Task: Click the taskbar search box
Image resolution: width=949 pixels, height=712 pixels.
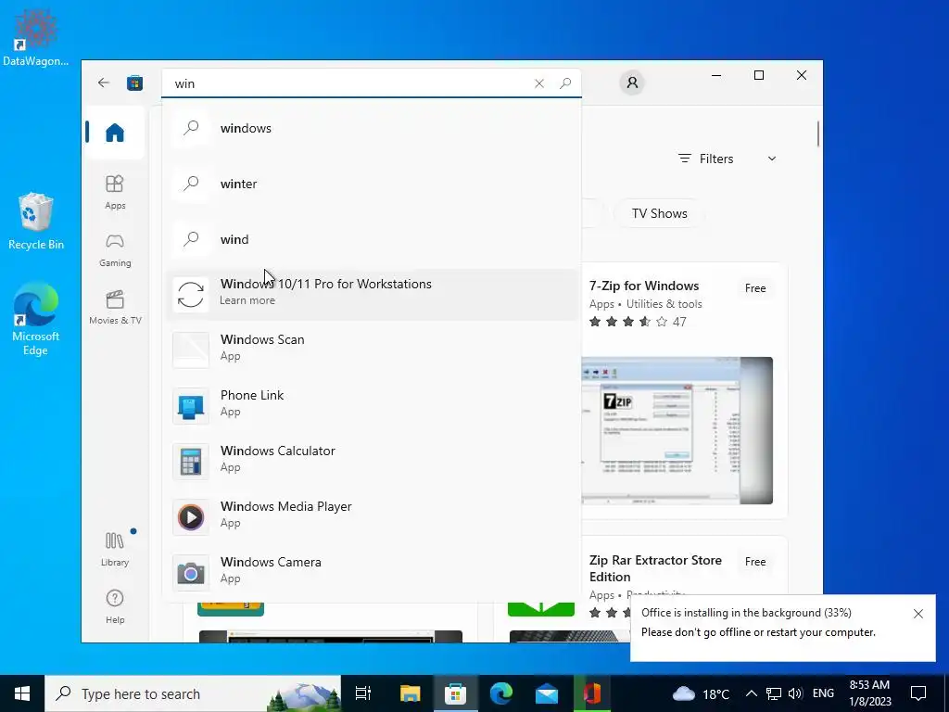Action: (x=193, y=693)
